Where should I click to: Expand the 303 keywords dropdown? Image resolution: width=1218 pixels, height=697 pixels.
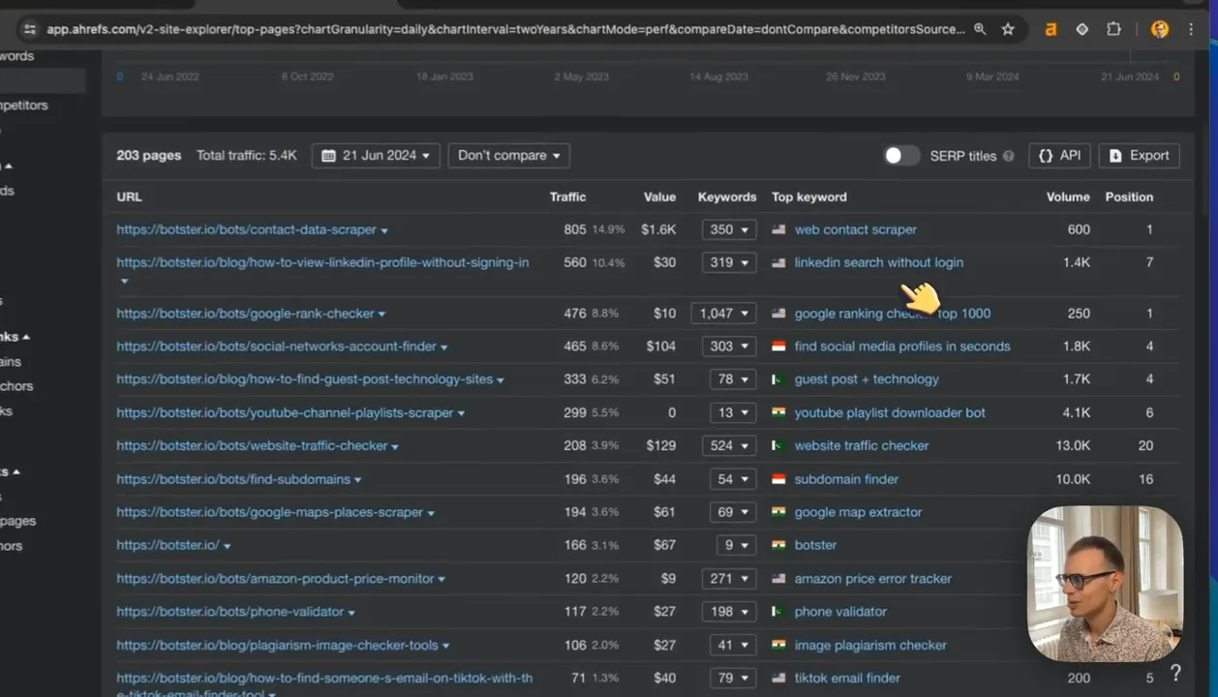point(729,347)
